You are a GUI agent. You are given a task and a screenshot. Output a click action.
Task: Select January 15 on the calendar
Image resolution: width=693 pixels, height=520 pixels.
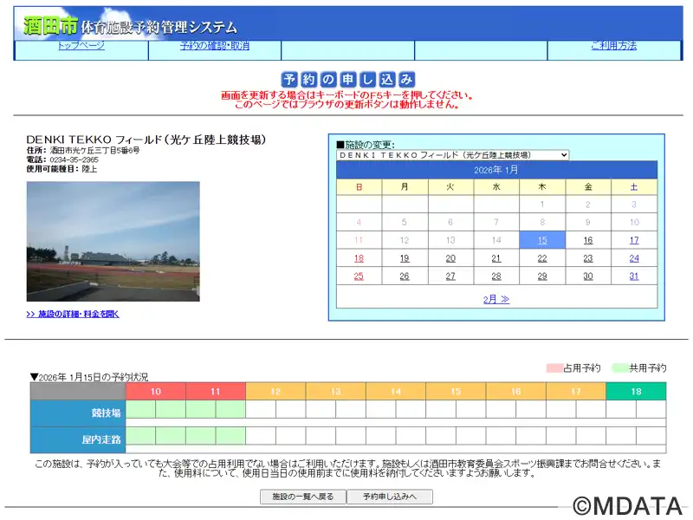click(542, 240)
